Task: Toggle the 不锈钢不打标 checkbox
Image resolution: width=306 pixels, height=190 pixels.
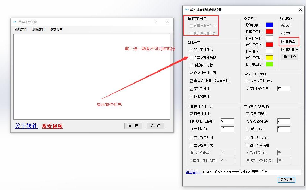Action: pyautogui.click(x=191, y=65)
